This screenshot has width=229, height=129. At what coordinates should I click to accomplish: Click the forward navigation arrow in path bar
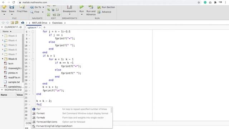click(x=8, y=23)
